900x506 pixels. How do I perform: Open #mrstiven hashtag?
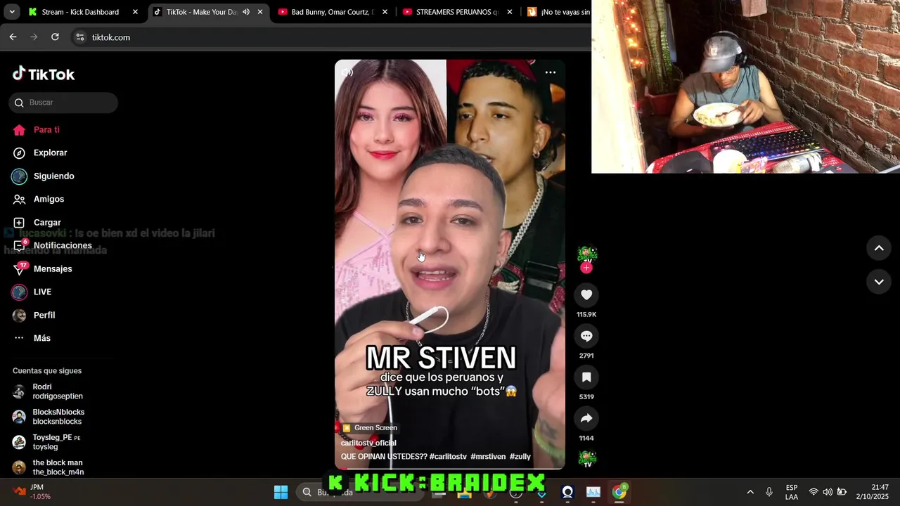click(488, 457)
